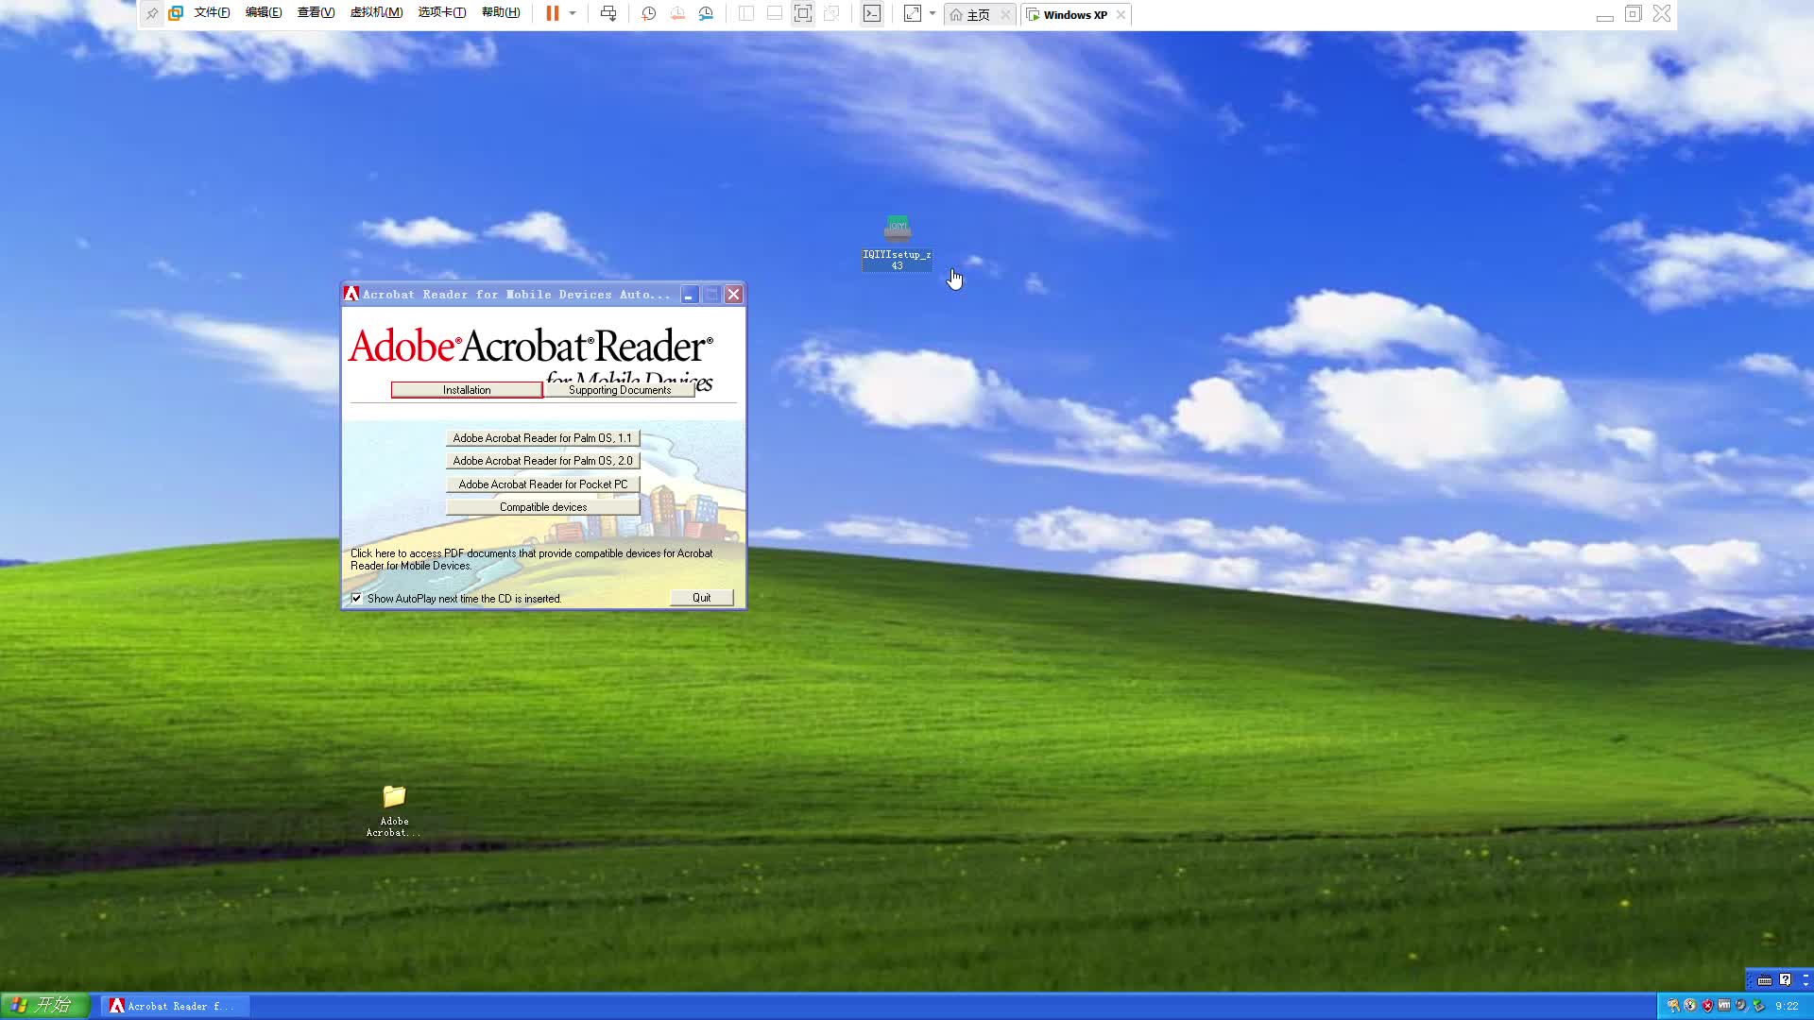Uncheck Show AutoPlay next time checkbox

click(x=357, y=598)
